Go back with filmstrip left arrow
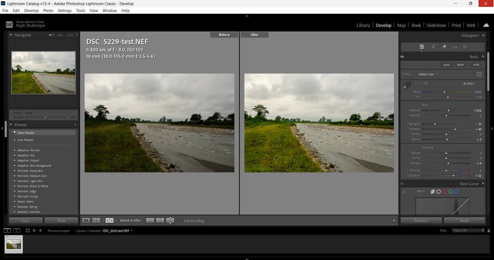Viewport: 494px width, 260px height. click(x=34, y=230)
